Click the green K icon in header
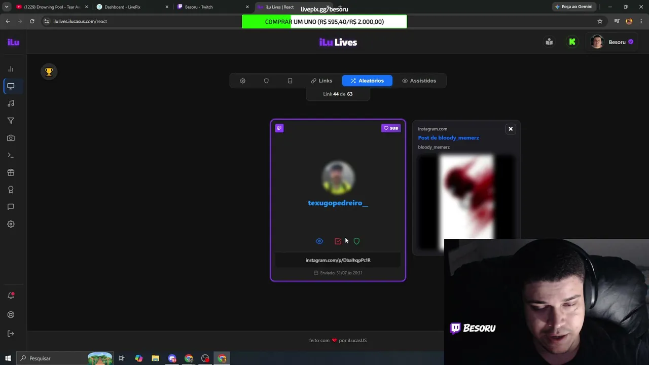 pos(572,42)
